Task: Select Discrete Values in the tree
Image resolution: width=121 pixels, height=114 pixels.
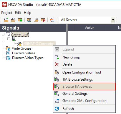Action: 24,53
